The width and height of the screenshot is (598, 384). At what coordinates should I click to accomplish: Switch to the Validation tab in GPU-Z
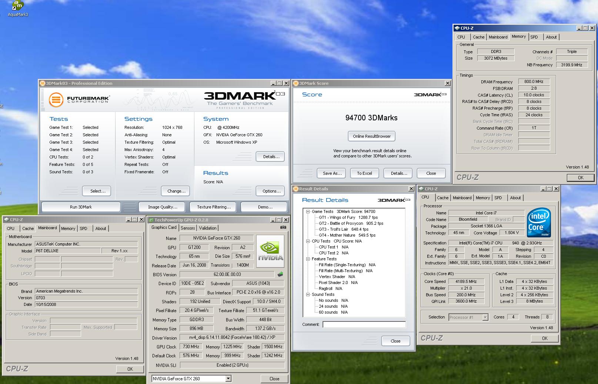[x=207, y=228]
